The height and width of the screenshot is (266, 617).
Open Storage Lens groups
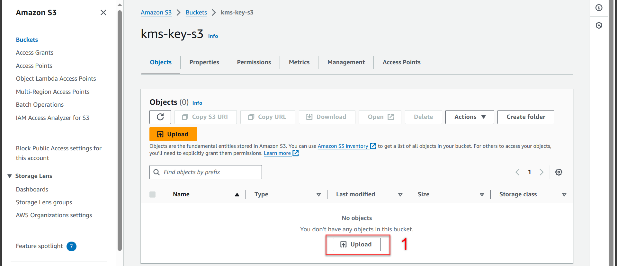[x=44, y=202]
